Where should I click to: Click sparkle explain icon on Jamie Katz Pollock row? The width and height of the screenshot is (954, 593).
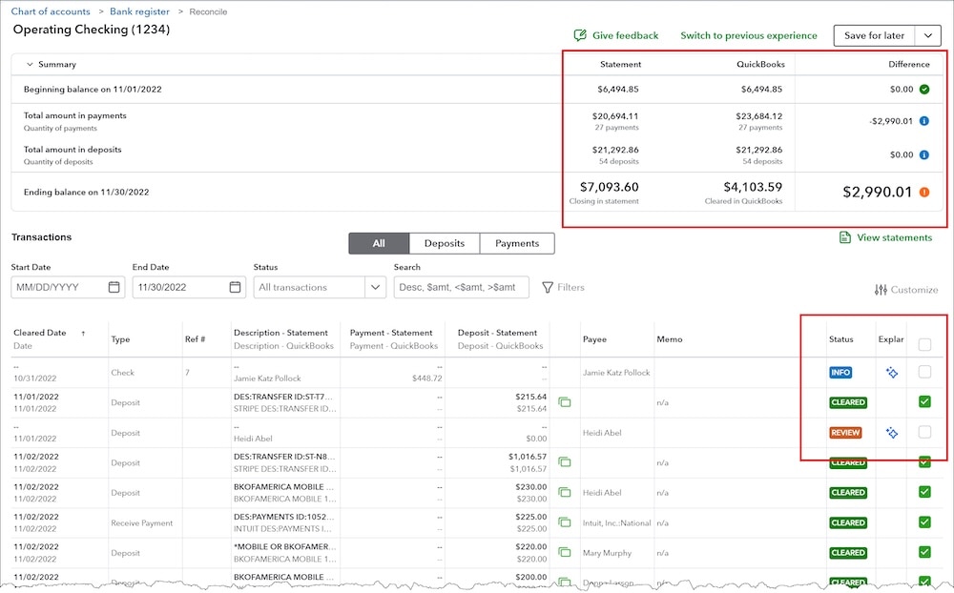pyautogui.click(x=892, y=372)
